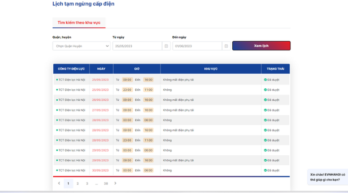This screenshot has width=348, height=193.
Task: Click the Xem lịch button
Action: tap(261, 46)
